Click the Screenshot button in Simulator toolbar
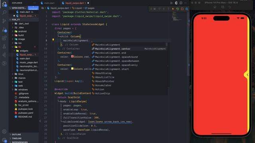The image size is (255, 143). click(x=222, y=7)
